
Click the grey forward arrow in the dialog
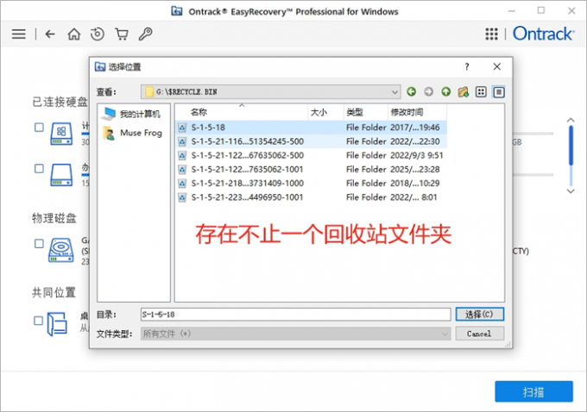[x=428, y=91]
